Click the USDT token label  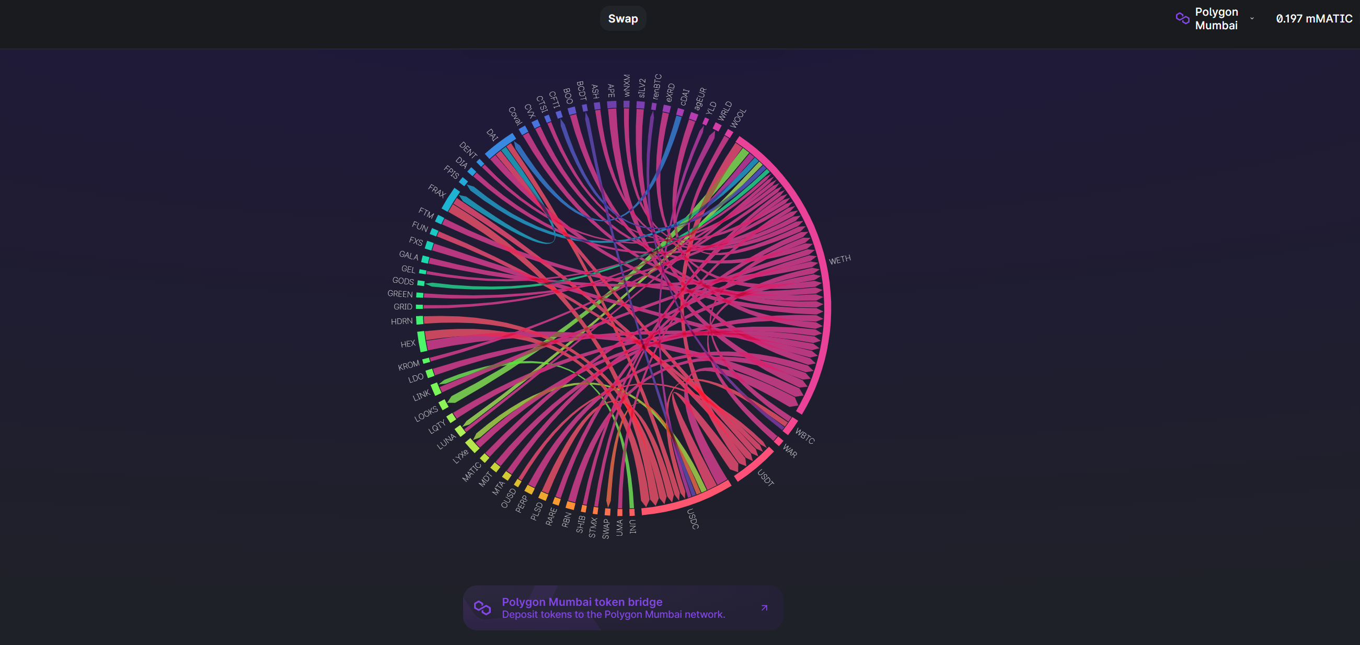tap(765, 478)
